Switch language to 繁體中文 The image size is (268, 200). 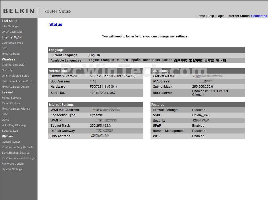pos(196,60)
